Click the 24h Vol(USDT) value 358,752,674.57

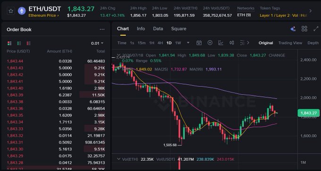(x=217, y=16)
